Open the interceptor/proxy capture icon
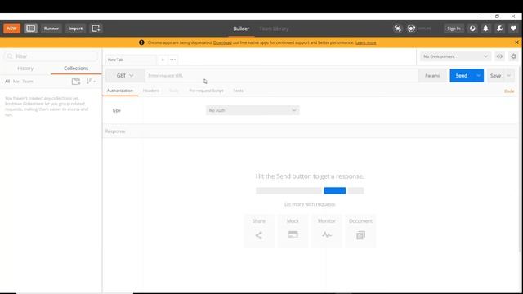This screenshot has width=523, height=294. coord(398,29)
